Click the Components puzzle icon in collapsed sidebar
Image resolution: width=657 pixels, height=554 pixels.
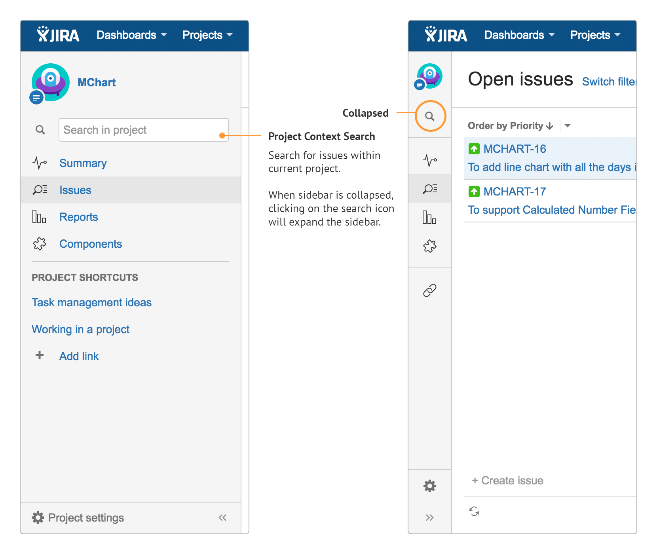(430, 246)
